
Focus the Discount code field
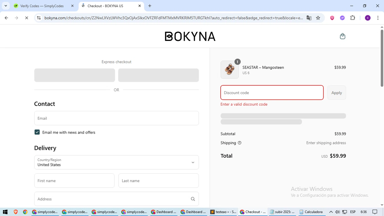272,93
